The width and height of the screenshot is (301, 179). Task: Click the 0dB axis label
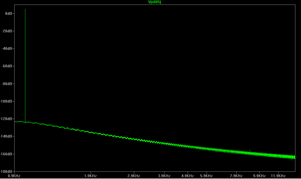[x=9, y=14]
